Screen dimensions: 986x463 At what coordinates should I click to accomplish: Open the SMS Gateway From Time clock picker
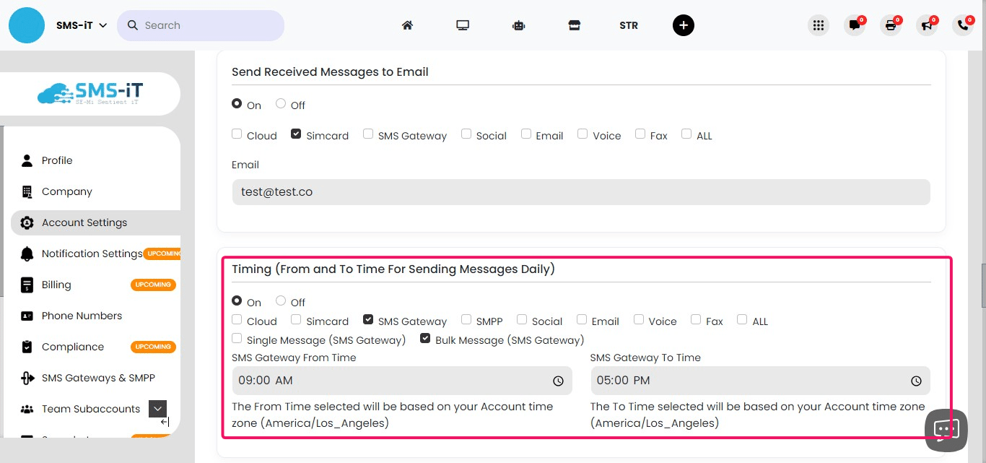click(558, 381)
